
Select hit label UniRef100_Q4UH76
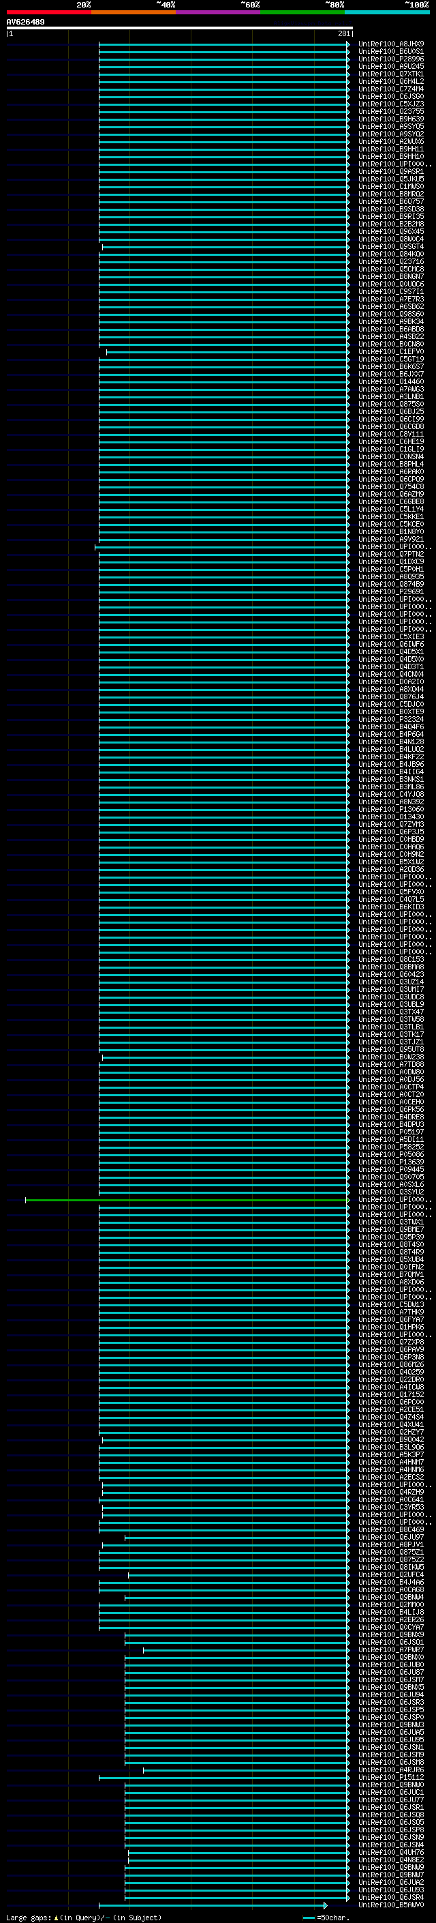point(391,1852)
